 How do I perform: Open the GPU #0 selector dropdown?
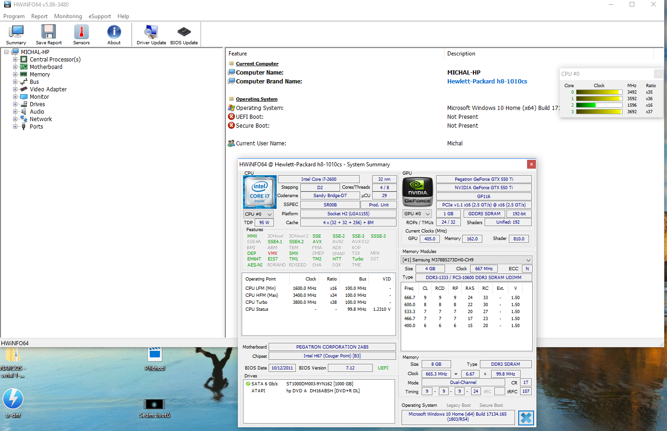coord(417,214)
